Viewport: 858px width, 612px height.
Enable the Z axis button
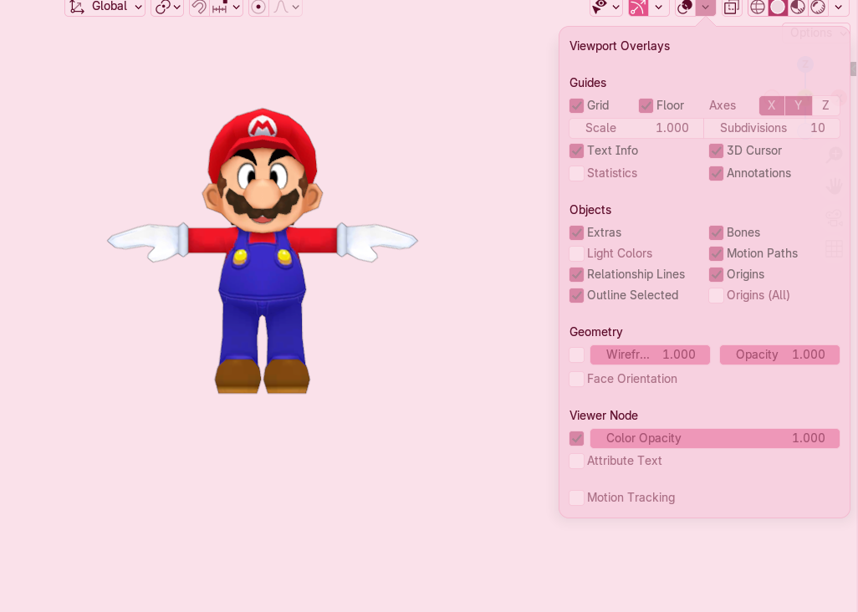[825, 105]
